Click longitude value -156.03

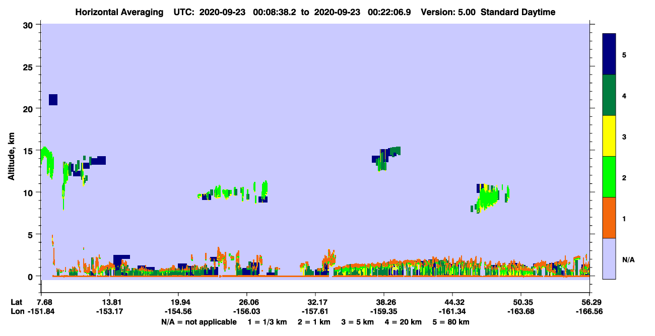(246, 311)
